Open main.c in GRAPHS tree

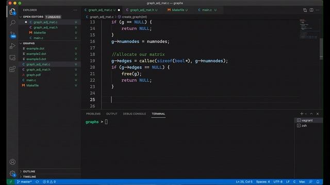click(x=49, y=80)
